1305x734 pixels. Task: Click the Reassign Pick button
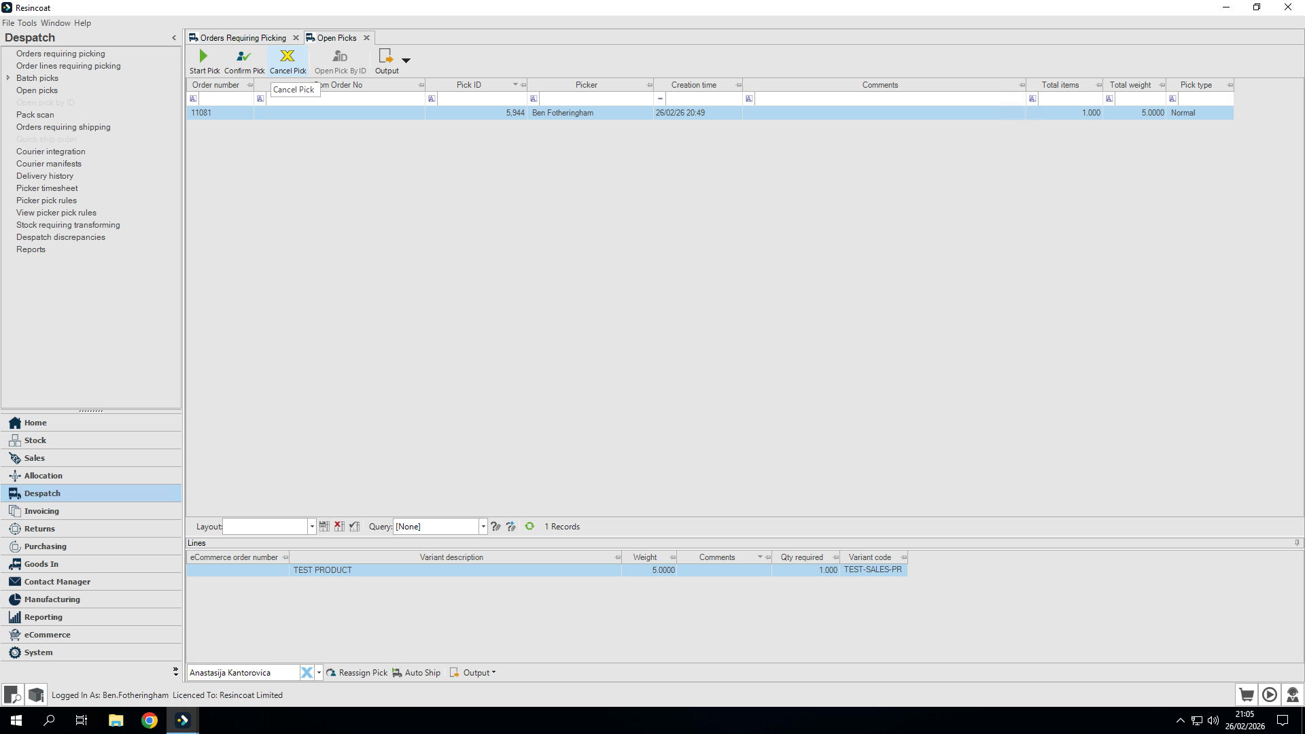coord(357,673)
